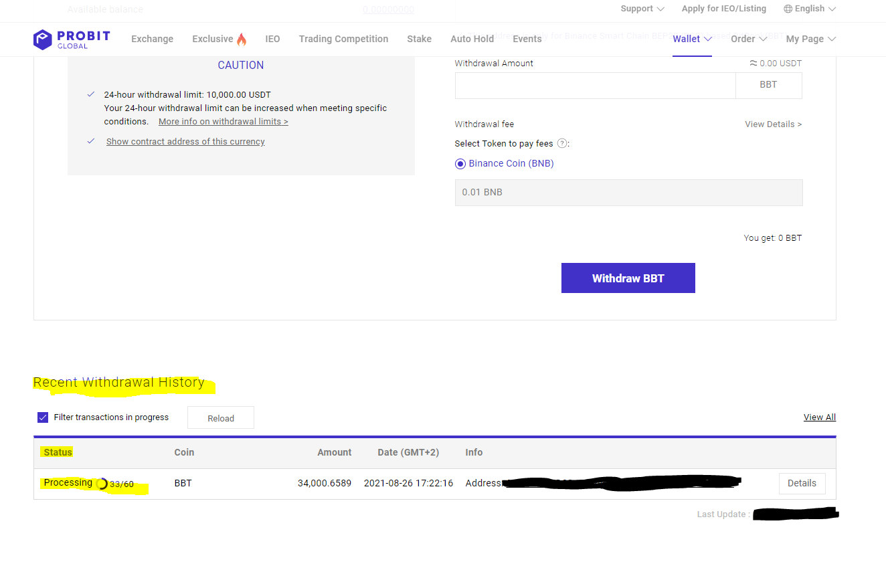Open Trading Competition page
The height and width of the screenshot is (574, 886).
click(x=343, y=39)
